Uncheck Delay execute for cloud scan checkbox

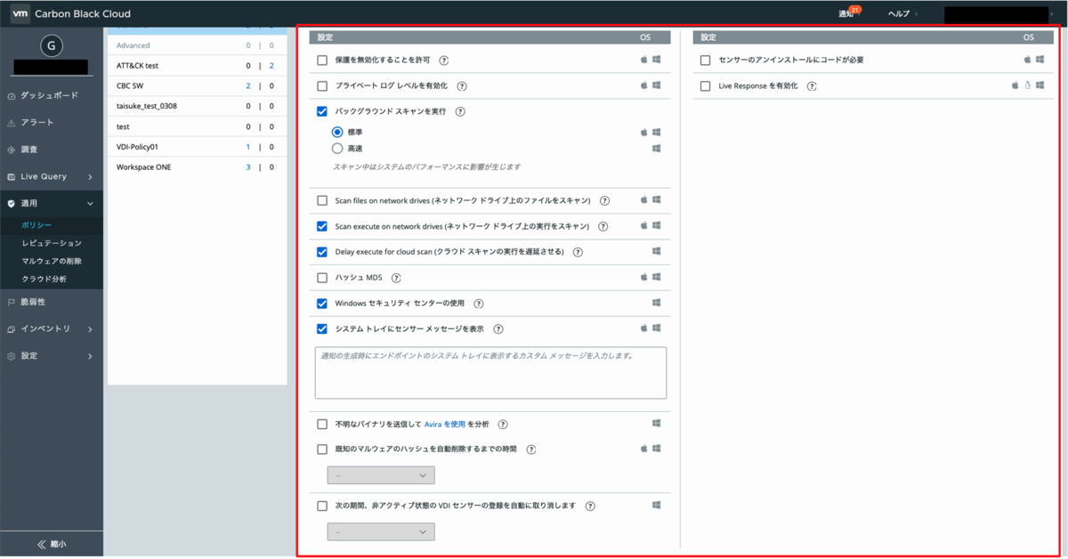coord(322,252)
